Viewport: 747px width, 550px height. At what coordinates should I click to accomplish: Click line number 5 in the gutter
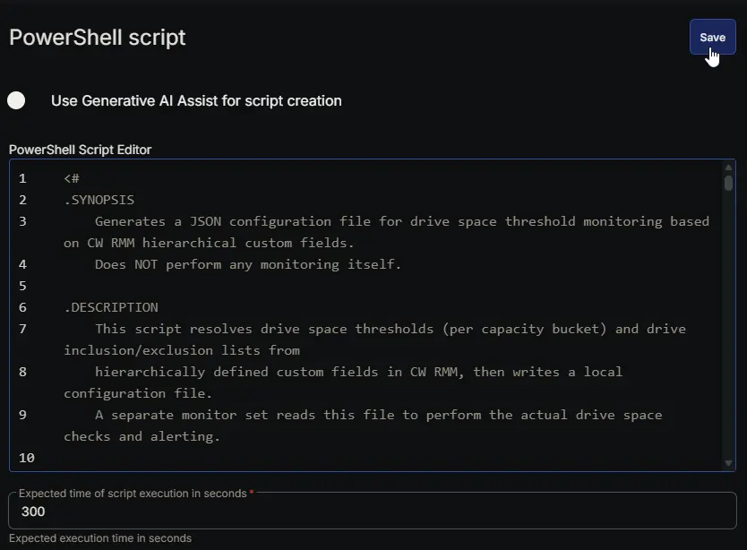(x=22, y=286)
